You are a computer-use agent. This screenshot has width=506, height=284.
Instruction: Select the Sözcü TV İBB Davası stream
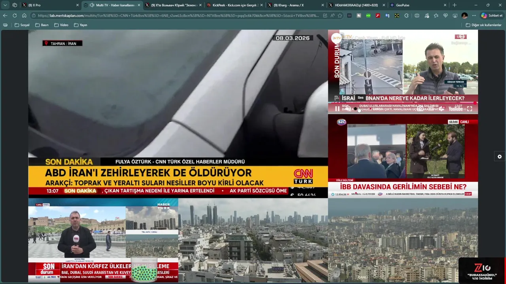403,156
